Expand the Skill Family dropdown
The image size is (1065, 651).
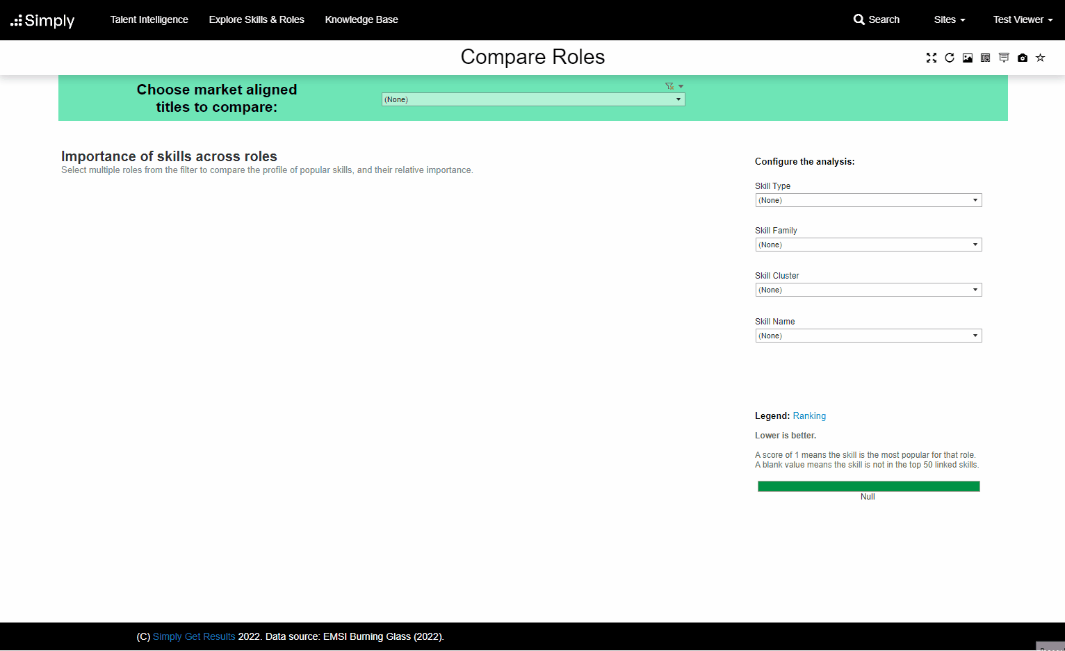[x=868, y=245]
